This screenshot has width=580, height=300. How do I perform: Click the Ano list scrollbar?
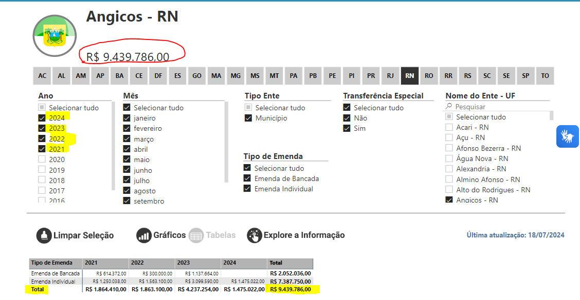click(113, 146)
